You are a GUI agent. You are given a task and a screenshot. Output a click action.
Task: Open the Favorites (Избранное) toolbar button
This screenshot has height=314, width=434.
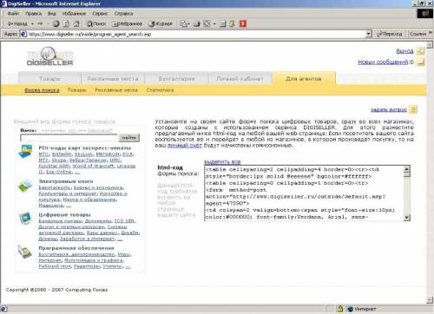(128, 24)
